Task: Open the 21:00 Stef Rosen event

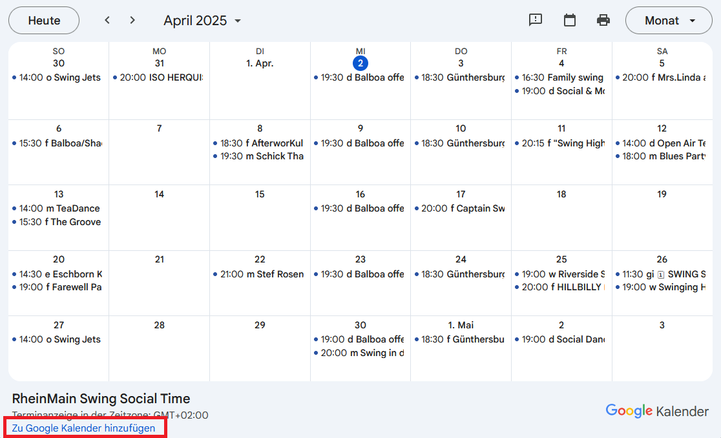Action: [261, 274]
